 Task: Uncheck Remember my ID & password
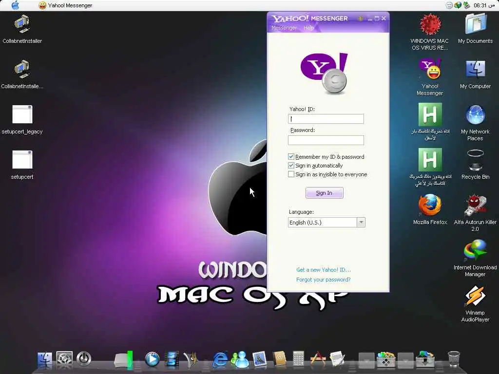[x=291, y=156]
